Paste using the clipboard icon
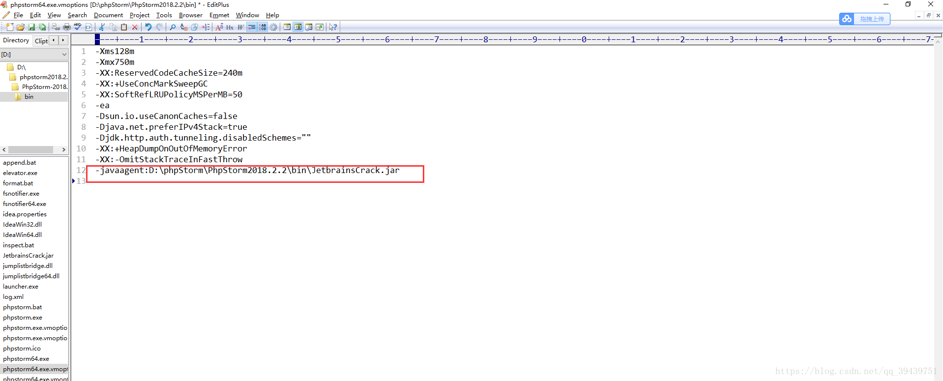 [x=124, y=27]
